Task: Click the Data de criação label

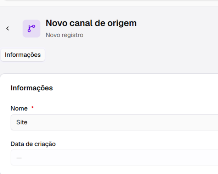Action: [x=33, y=144]
